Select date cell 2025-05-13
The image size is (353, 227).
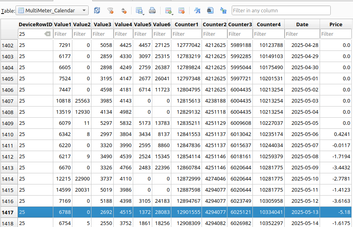point(303,212)
